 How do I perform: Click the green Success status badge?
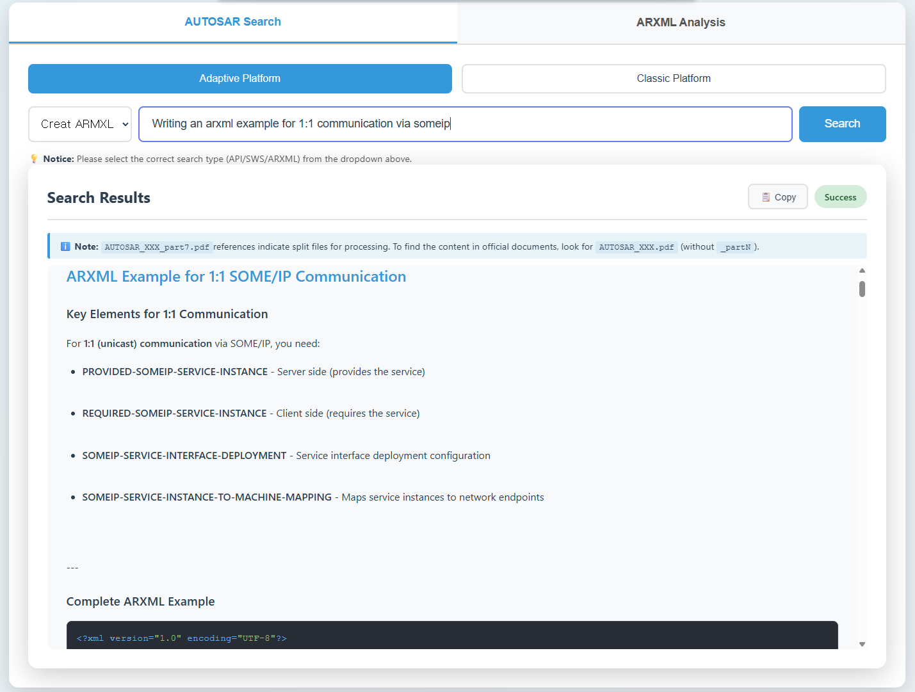[840, 197]
